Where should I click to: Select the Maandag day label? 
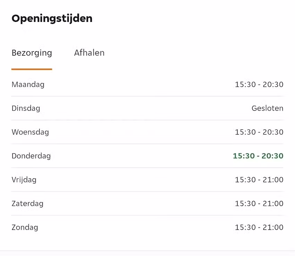pyautogui.click(x=28, y=85)
